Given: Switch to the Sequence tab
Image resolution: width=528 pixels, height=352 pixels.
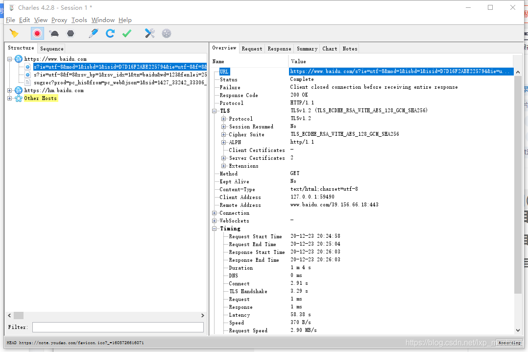Looking at the screenshot, I should (x=51, y=49).
